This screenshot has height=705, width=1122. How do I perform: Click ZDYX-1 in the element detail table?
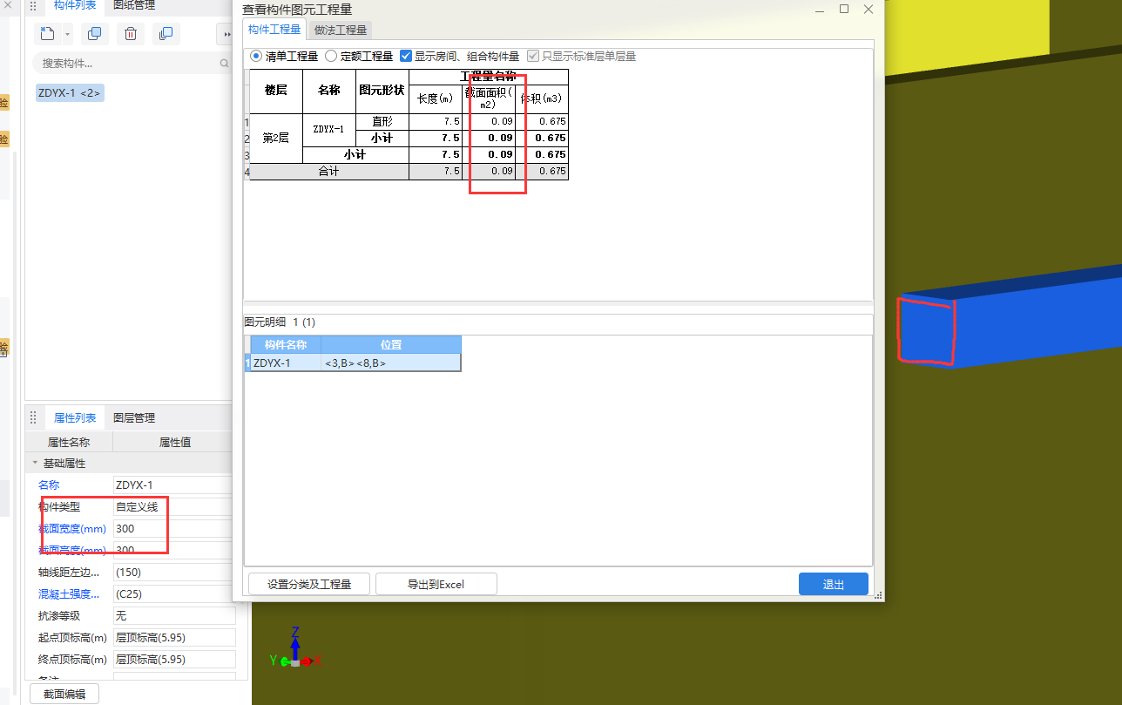[x=286, y=363]
